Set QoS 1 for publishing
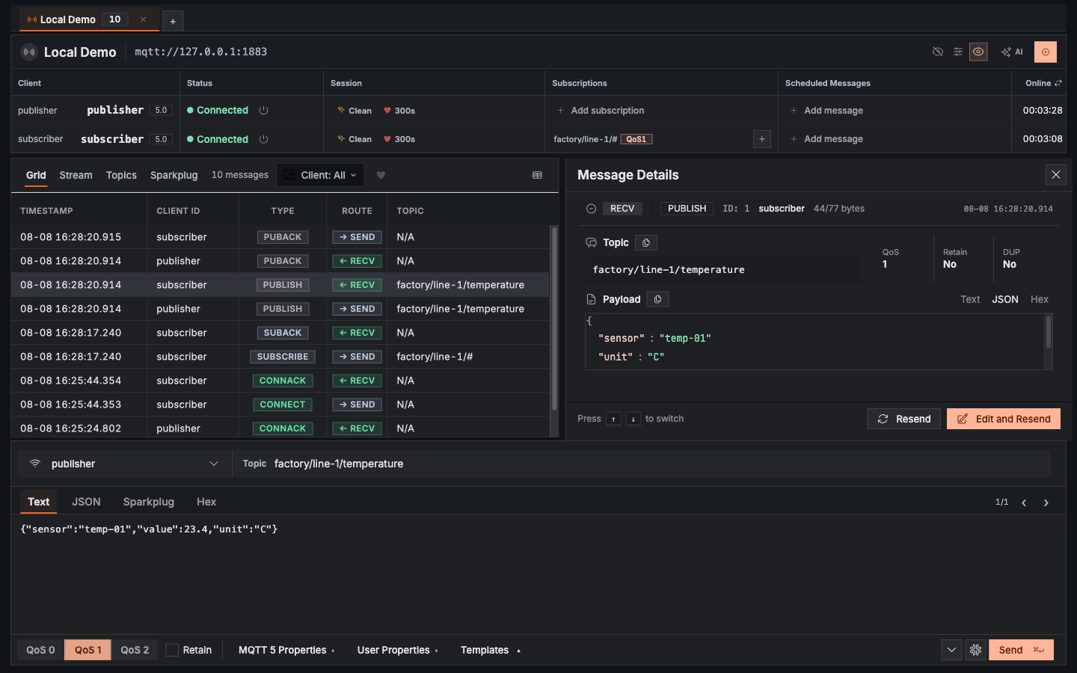This screenshot has width=1077, height=673. coord(88,650)
